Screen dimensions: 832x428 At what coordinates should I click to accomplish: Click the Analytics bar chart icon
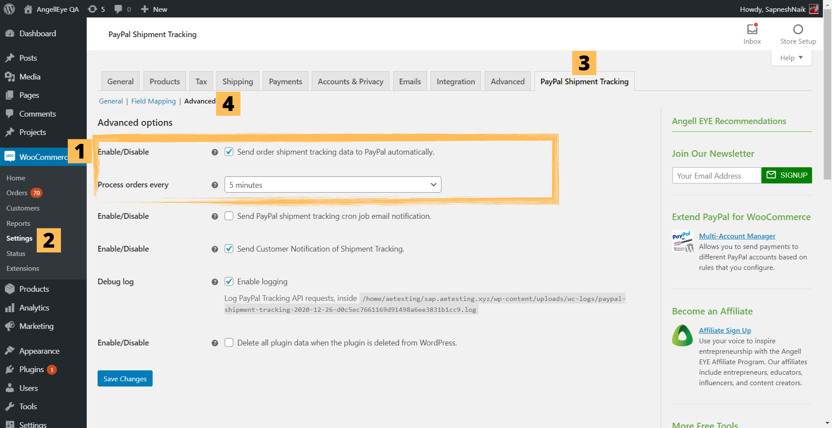tap(10, 308)
